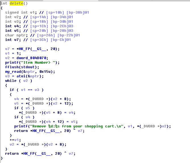The height and width of the screenshot is (163, 190).
Task: Click the '[sp+14h] [bp-34h]@1' comment
Action: 52,17
